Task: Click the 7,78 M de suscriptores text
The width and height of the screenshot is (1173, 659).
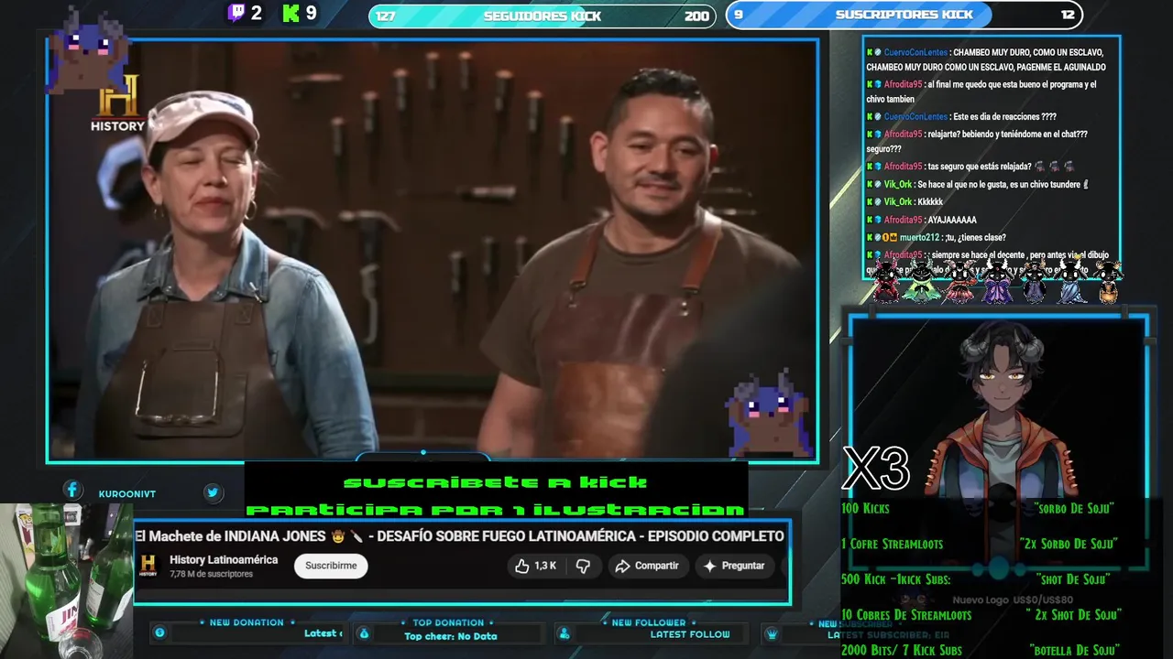Action: click(211, 574)
